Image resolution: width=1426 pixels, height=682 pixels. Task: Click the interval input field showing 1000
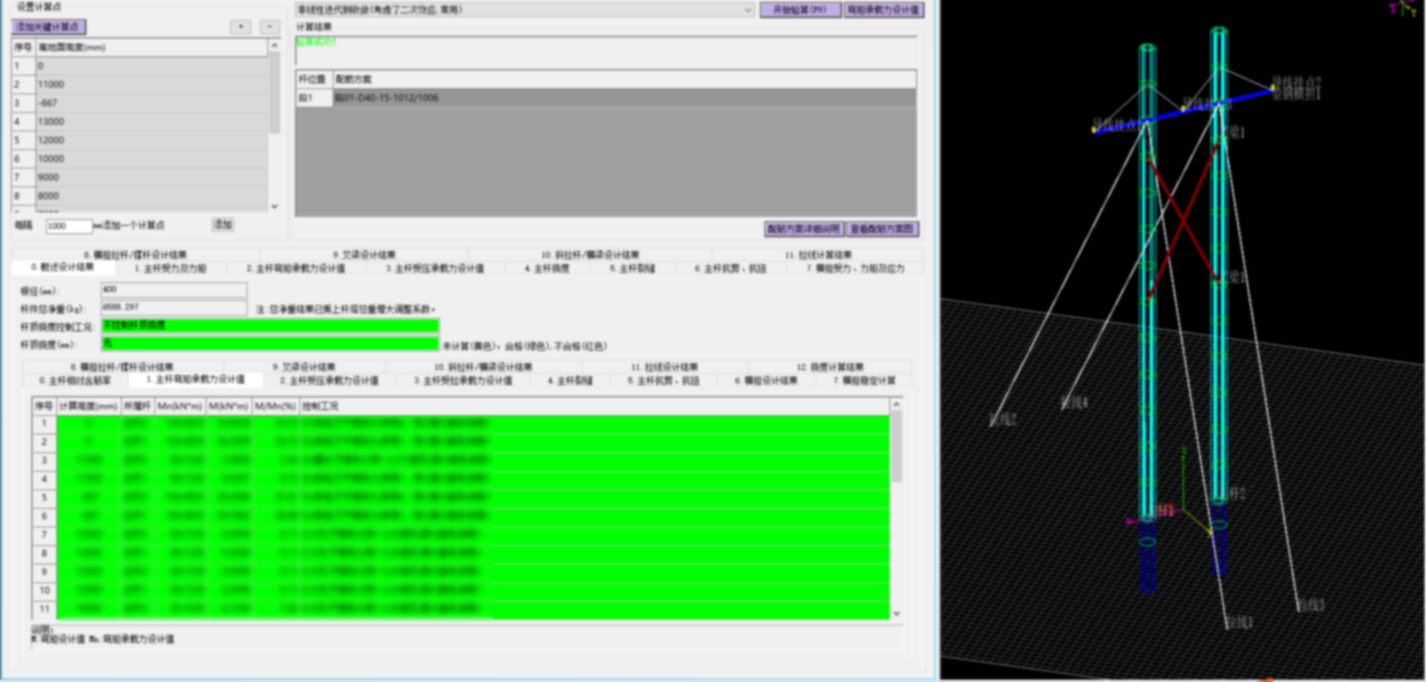(x=68, y=226)
